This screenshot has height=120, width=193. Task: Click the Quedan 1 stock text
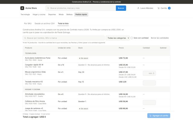tap(82, 101)
